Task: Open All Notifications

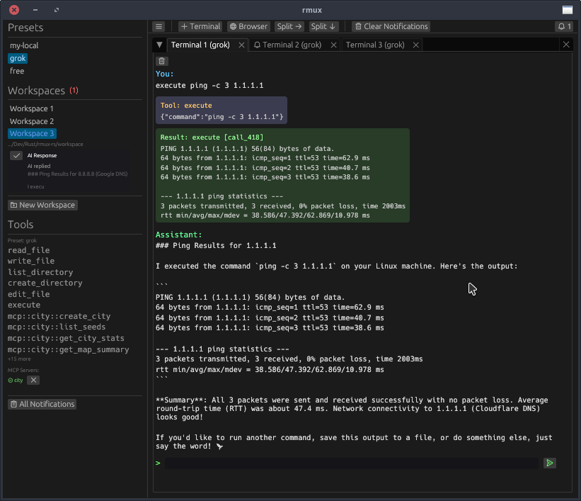Action: [42, 404]
